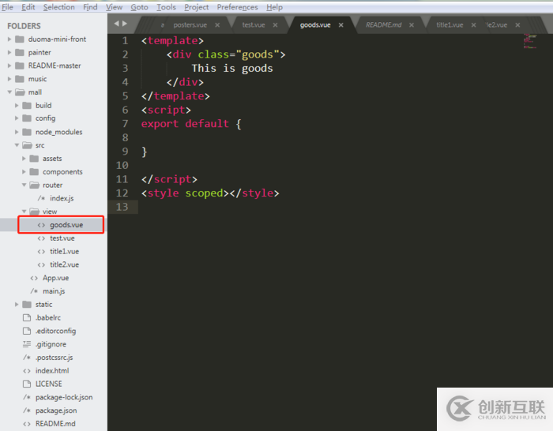
Task: Open the .babelrc file
Action: [48, 318]
